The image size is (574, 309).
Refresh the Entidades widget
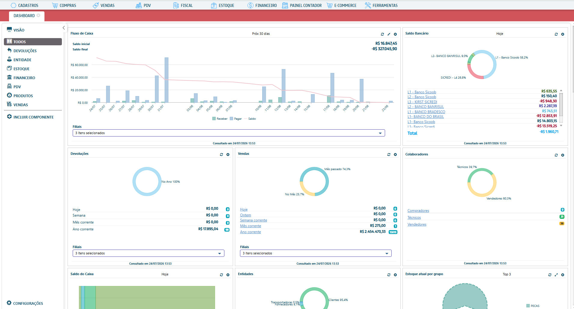pos(389,275)
